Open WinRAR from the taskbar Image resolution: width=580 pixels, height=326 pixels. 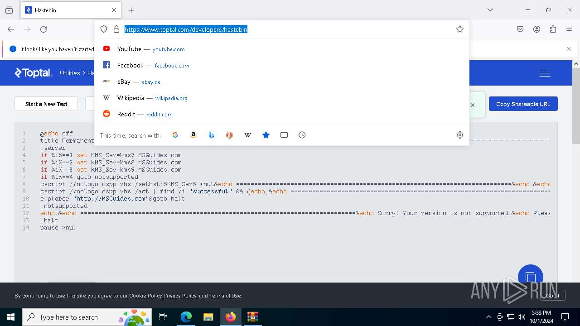tap(253, 317)
